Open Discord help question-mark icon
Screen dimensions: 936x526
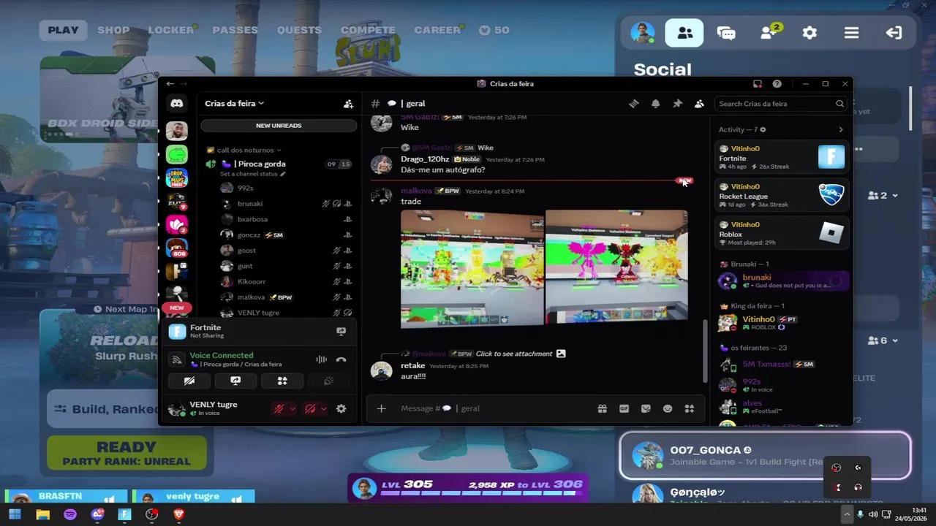[x=777, y=84]
